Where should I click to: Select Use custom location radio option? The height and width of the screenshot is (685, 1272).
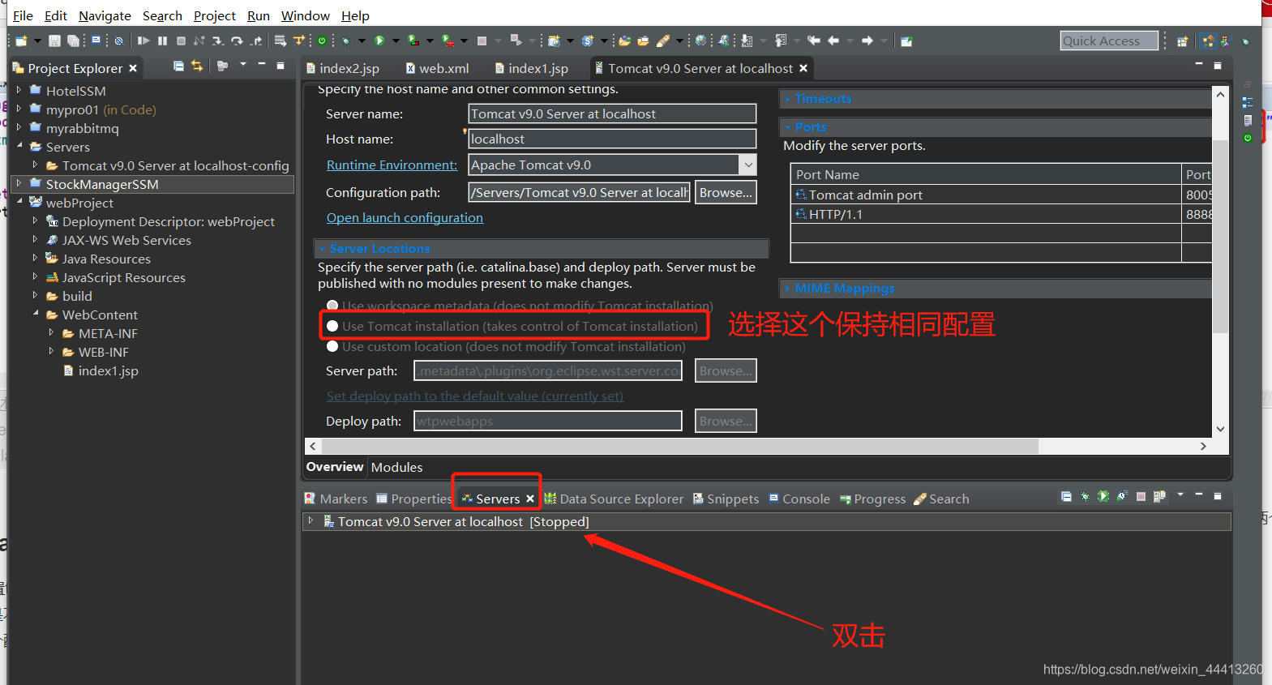[332, 346]
